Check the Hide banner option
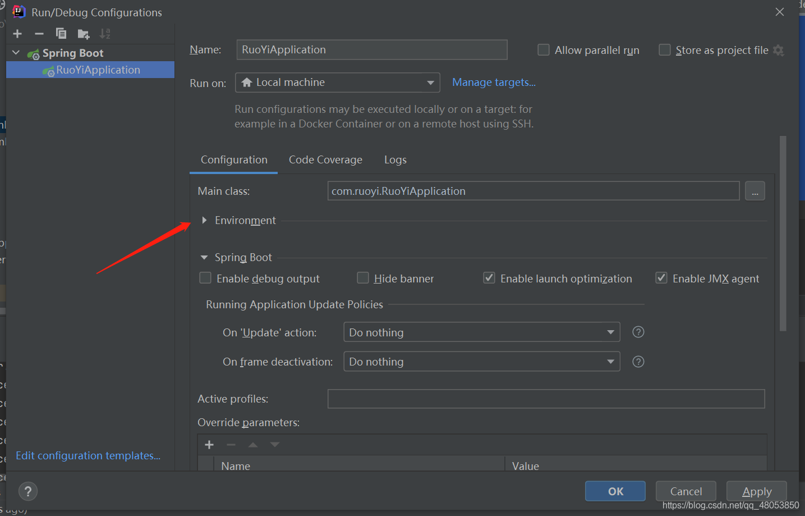 362,278
